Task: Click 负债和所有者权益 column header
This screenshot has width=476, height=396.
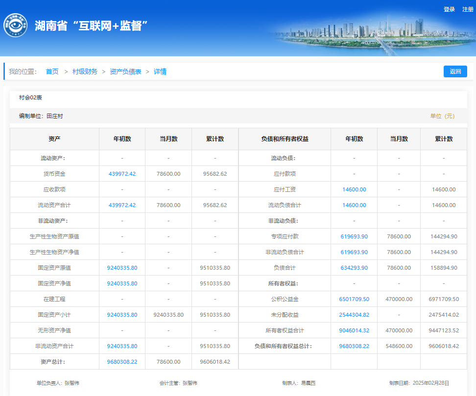Action: click(285, 139)
